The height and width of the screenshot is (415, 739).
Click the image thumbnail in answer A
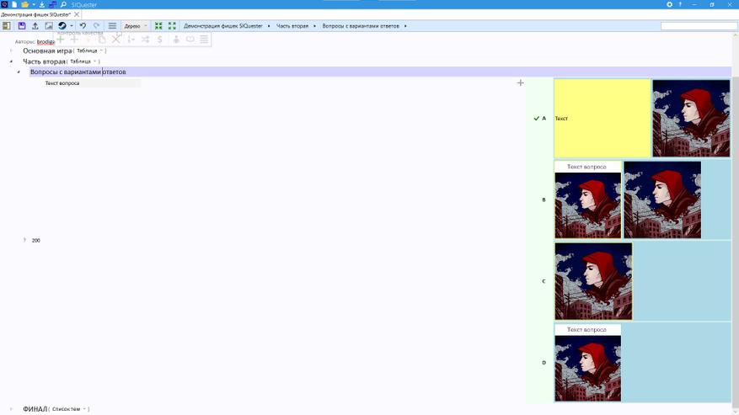pos(691,118)
